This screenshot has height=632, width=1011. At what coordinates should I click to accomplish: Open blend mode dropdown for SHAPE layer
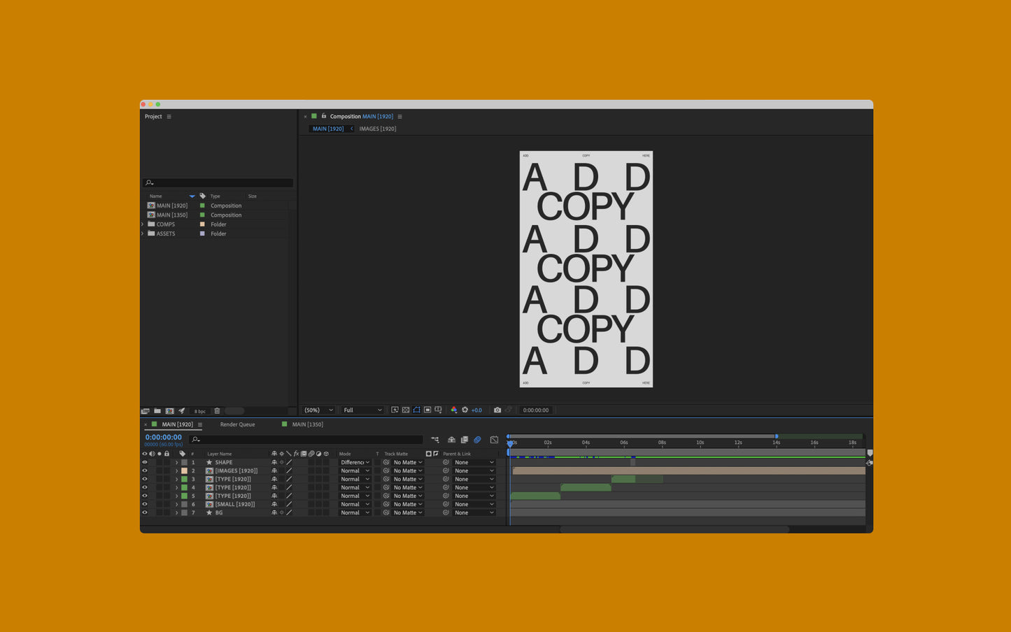point(355,462)
